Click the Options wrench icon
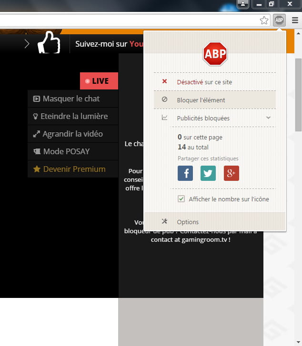Screen dimensions: 302x346 164,221
